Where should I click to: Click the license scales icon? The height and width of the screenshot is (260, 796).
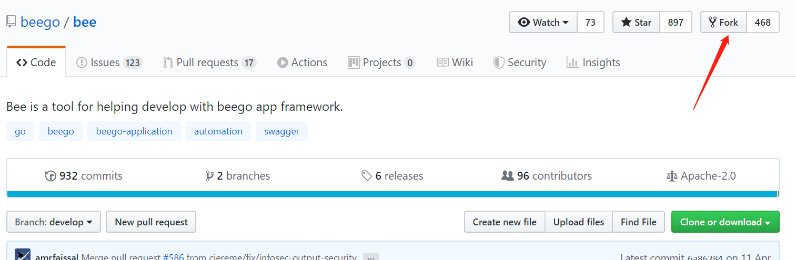672,176
